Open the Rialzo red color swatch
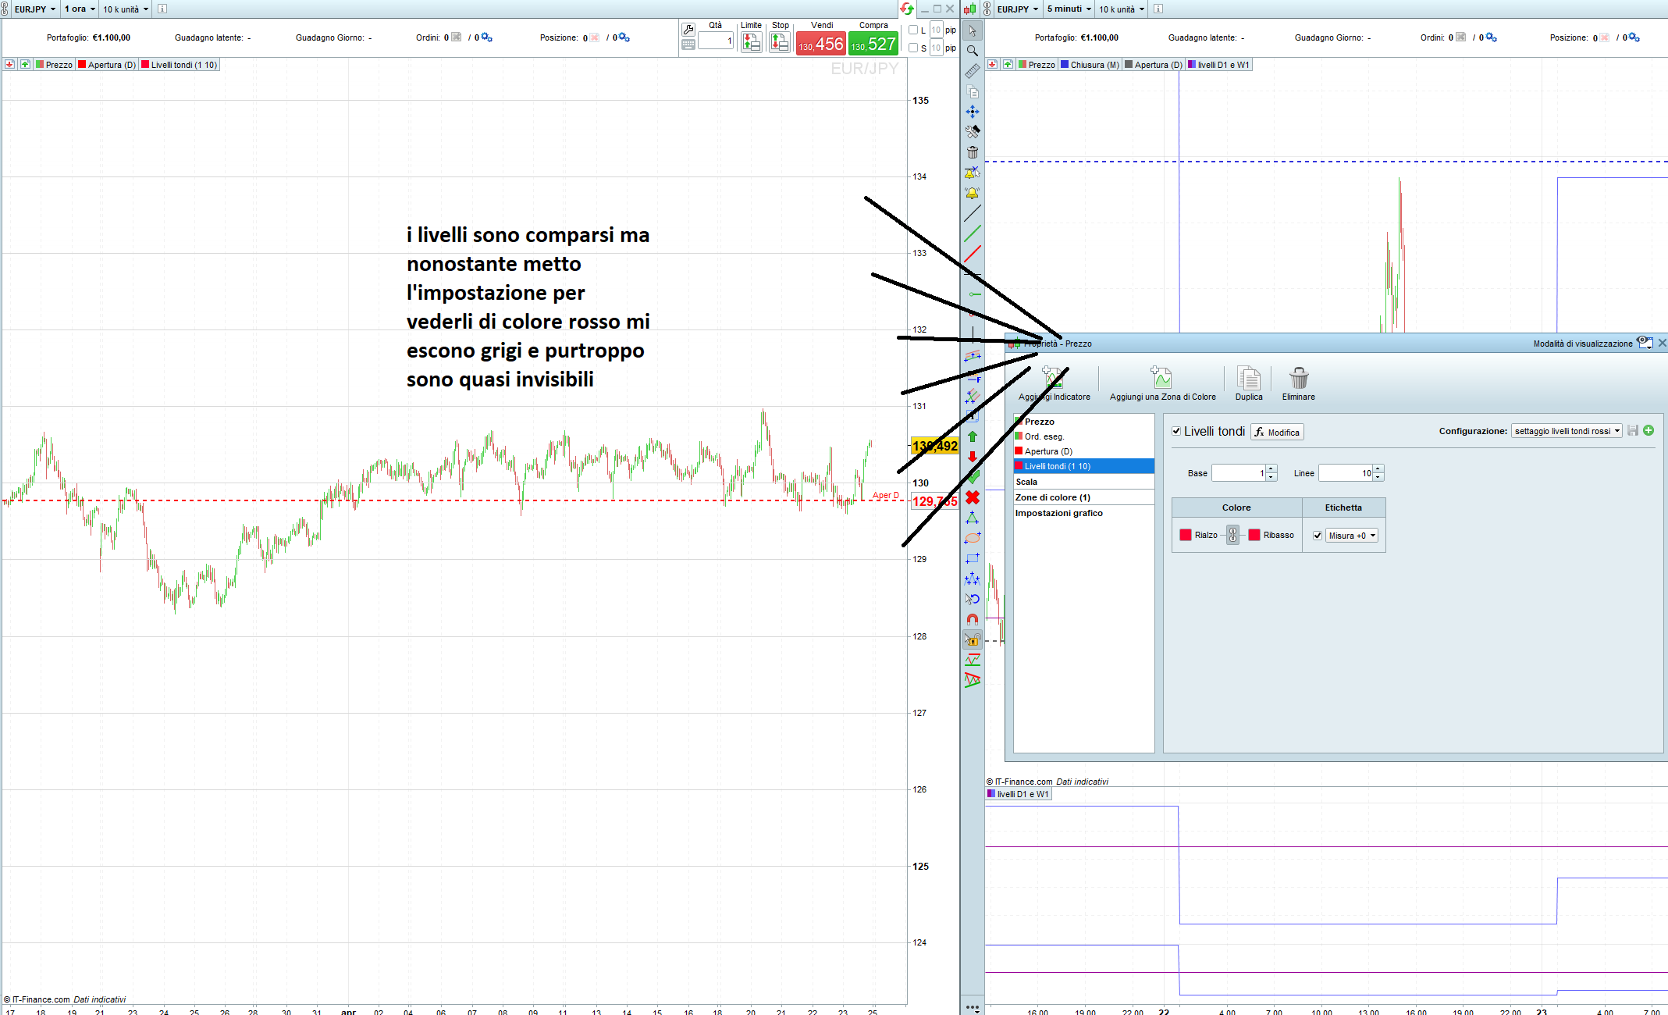The image size is (1668, 1015). [1186, 535]
